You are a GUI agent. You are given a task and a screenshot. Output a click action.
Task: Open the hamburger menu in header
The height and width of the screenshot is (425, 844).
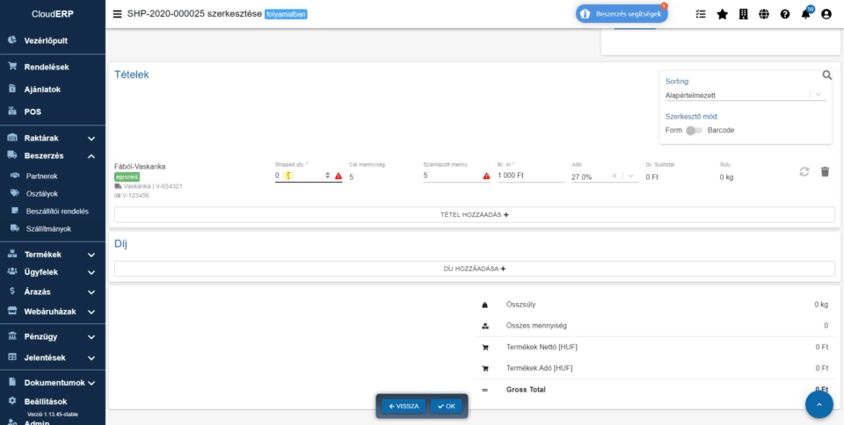tap(118, 14)
